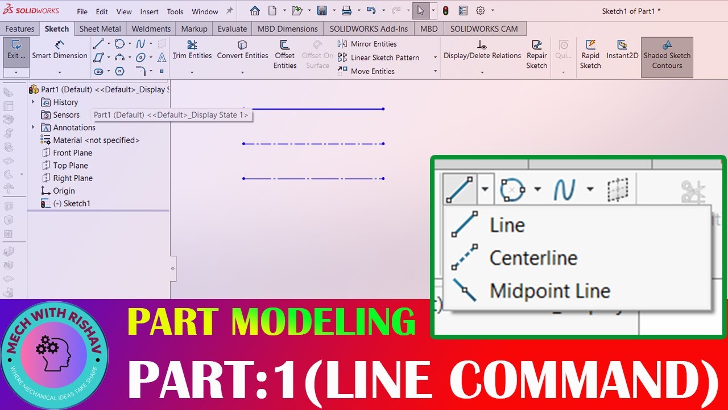Open the Options gear
The height and width of the screenshot is (410, 728).
pos(481,10)
